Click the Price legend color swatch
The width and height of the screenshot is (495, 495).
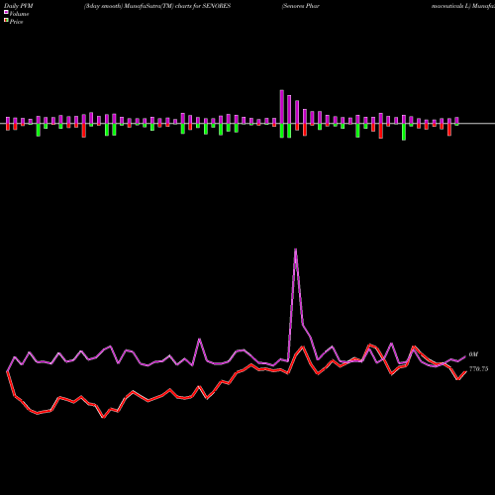[x=6, y=21]
